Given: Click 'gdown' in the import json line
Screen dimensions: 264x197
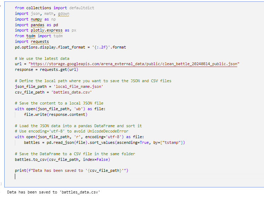Looking at the screenshot, I should point(63,14).
